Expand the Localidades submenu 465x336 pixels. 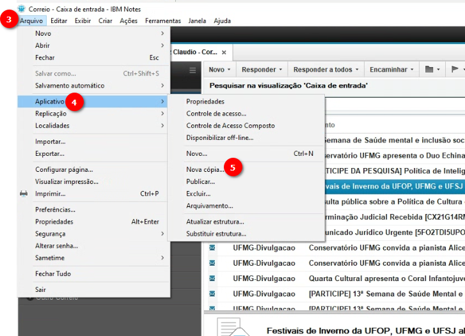coord(94,126)
